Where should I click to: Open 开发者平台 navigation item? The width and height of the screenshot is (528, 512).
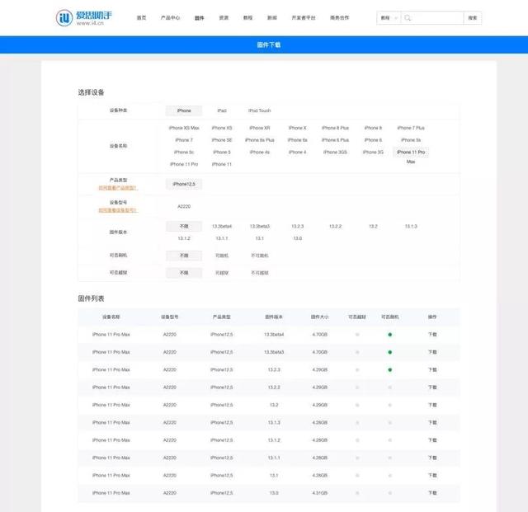coord(304,18)
